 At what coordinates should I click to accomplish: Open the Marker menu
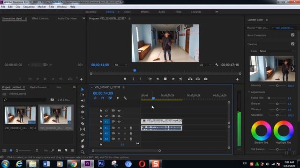coord(42,7)
